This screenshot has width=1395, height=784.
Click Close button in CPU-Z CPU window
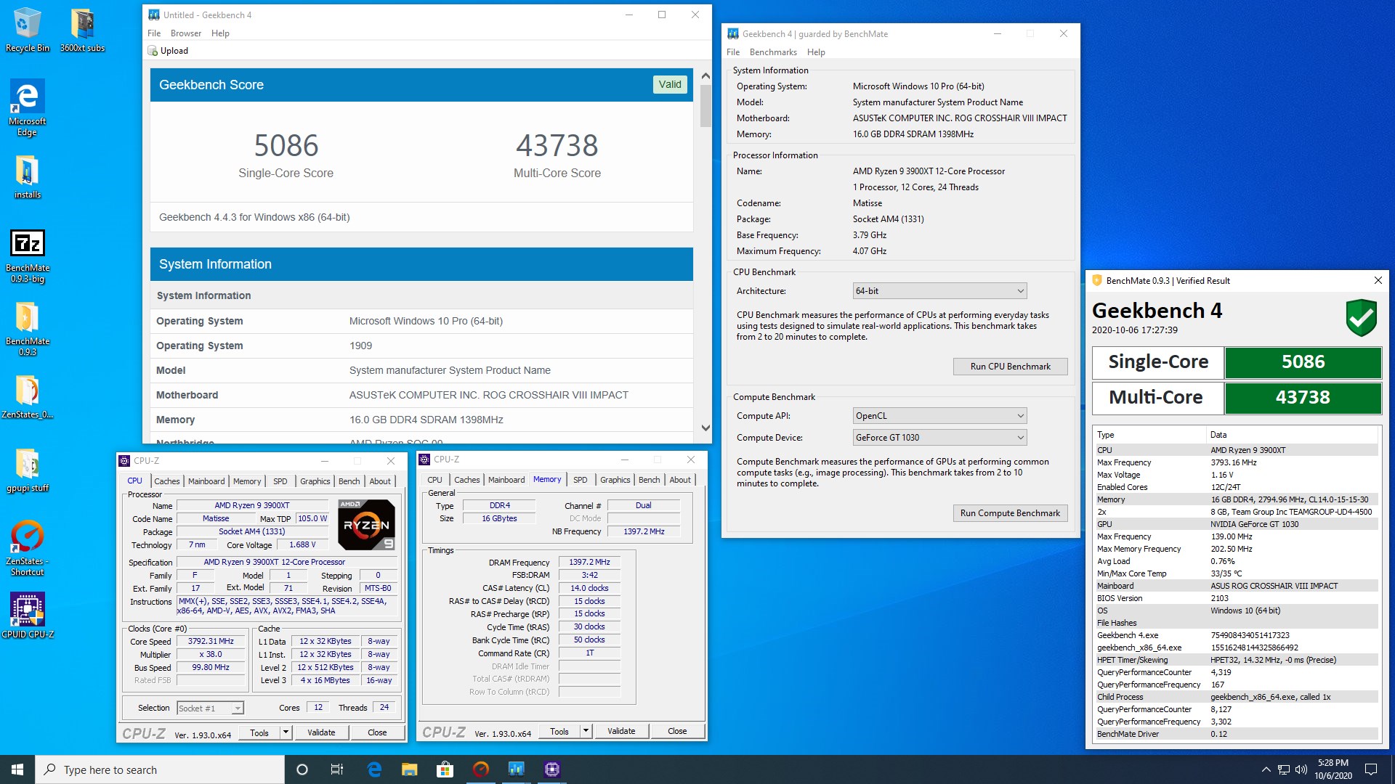click(377, 732)
